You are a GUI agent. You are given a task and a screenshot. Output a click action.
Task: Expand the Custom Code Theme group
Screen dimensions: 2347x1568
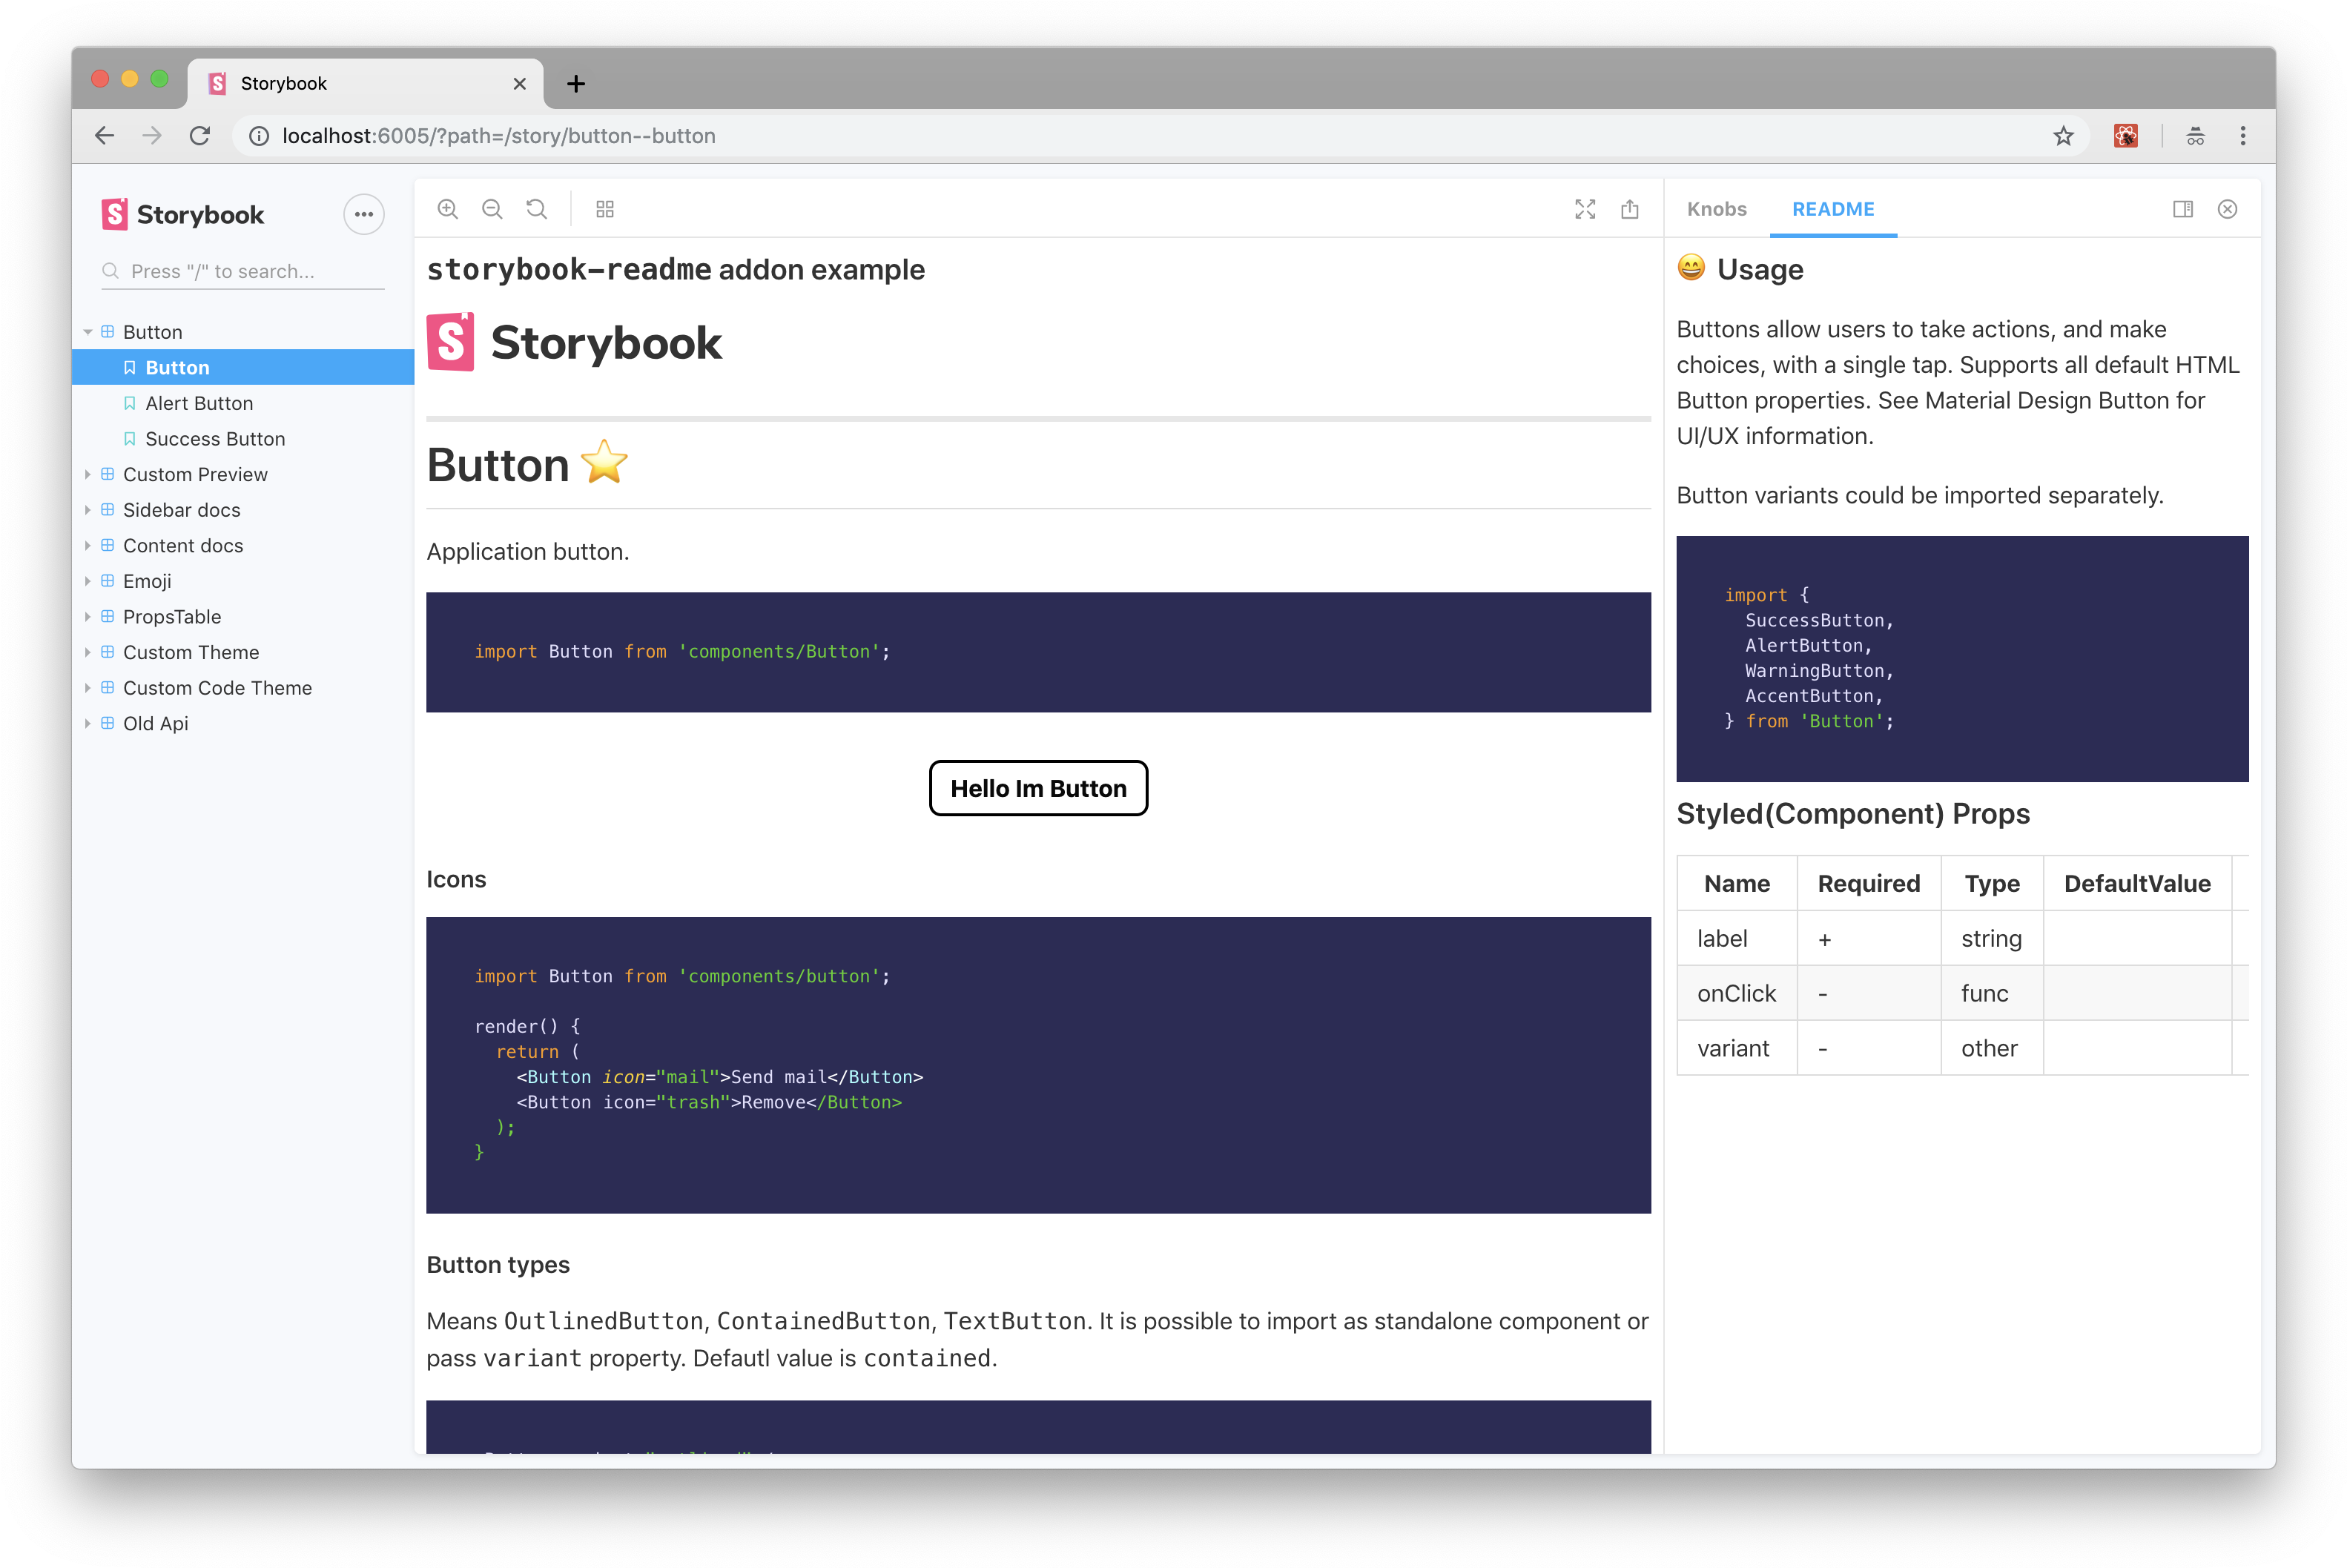[88, 688]
